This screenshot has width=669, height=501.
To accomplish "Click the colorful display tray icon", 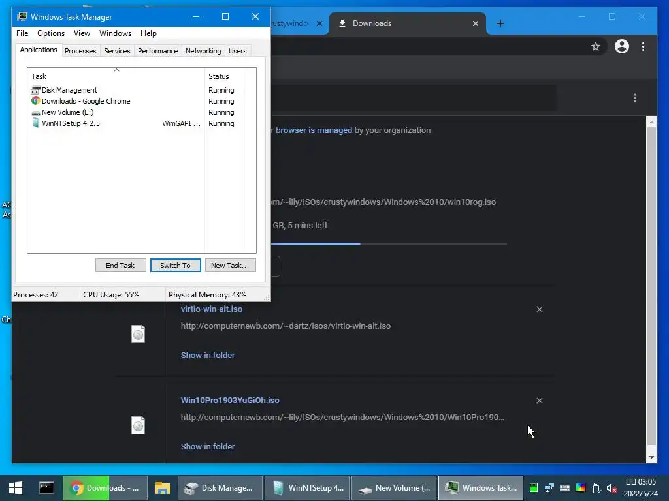I will tap(581, 488).
